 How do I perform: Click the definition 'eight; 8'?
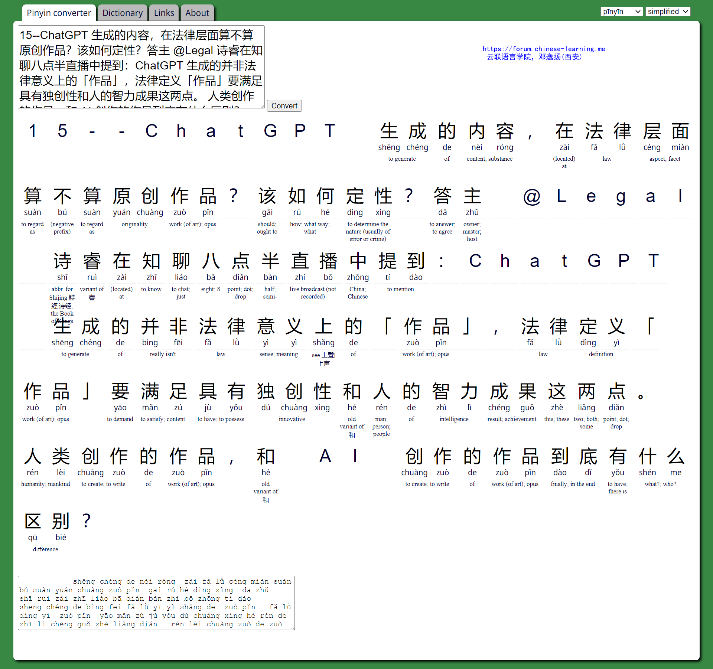211,289
